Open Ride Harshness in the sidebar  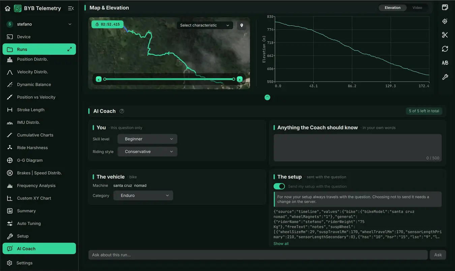click(x=39, y=148)
